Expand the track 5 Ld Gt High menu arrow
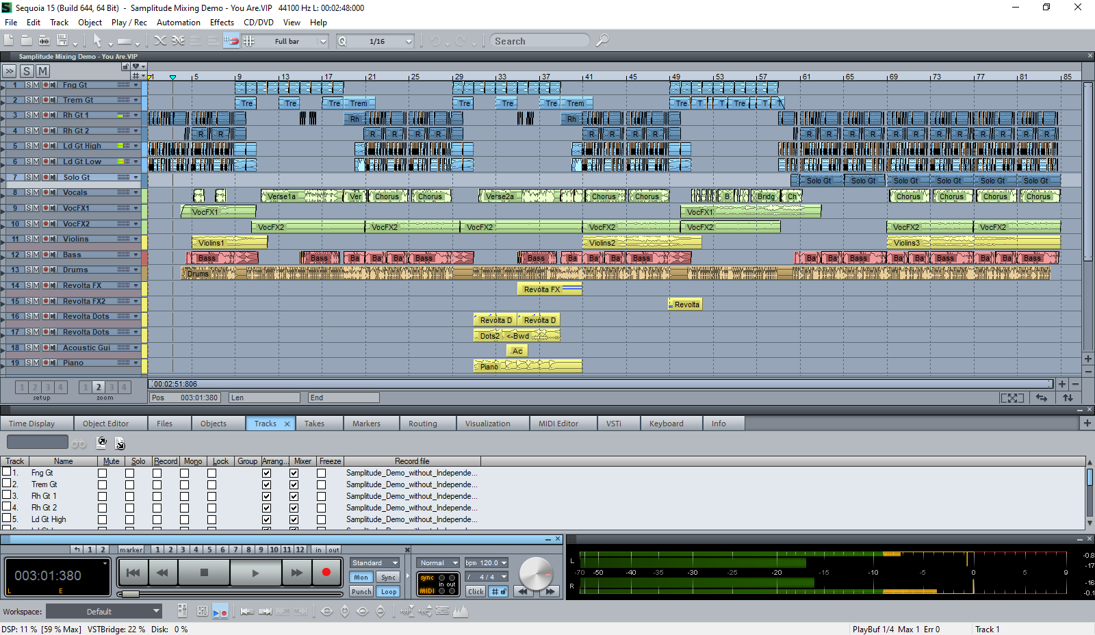 click(x=136, y=146)
